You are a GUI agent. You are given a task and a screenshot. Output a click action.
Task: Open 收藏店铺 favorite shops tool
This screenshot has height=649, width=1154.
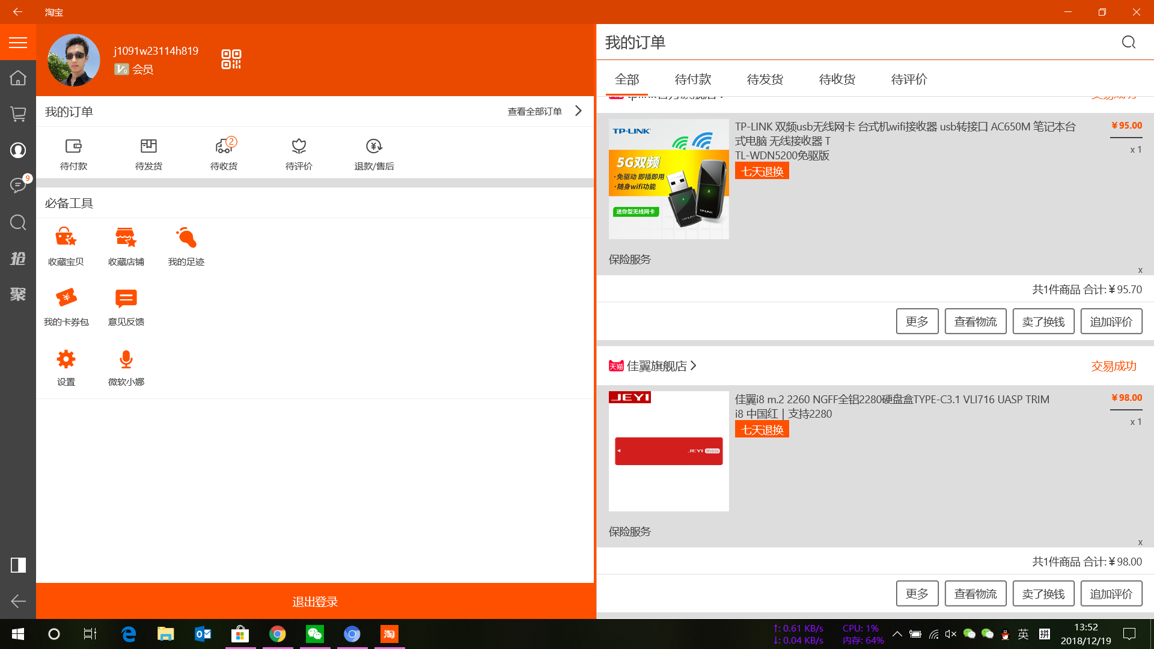(126, 246)
